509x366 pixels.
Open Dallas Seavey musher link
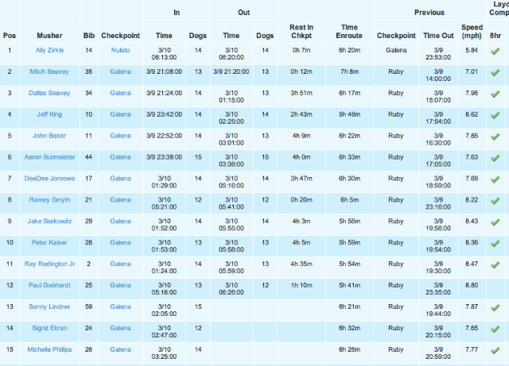(x=49, y=93)
